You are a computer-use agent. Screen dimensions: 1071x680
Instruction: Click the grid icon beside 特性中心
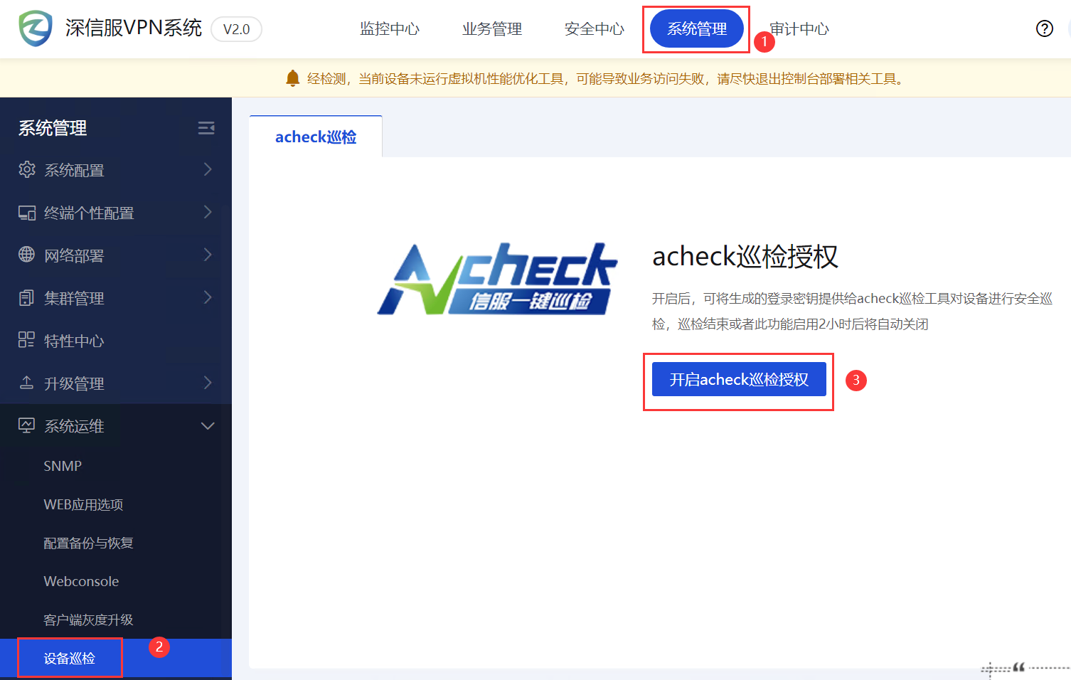pos(27,340)
